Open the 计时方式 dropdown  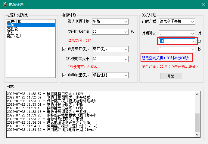177,22
